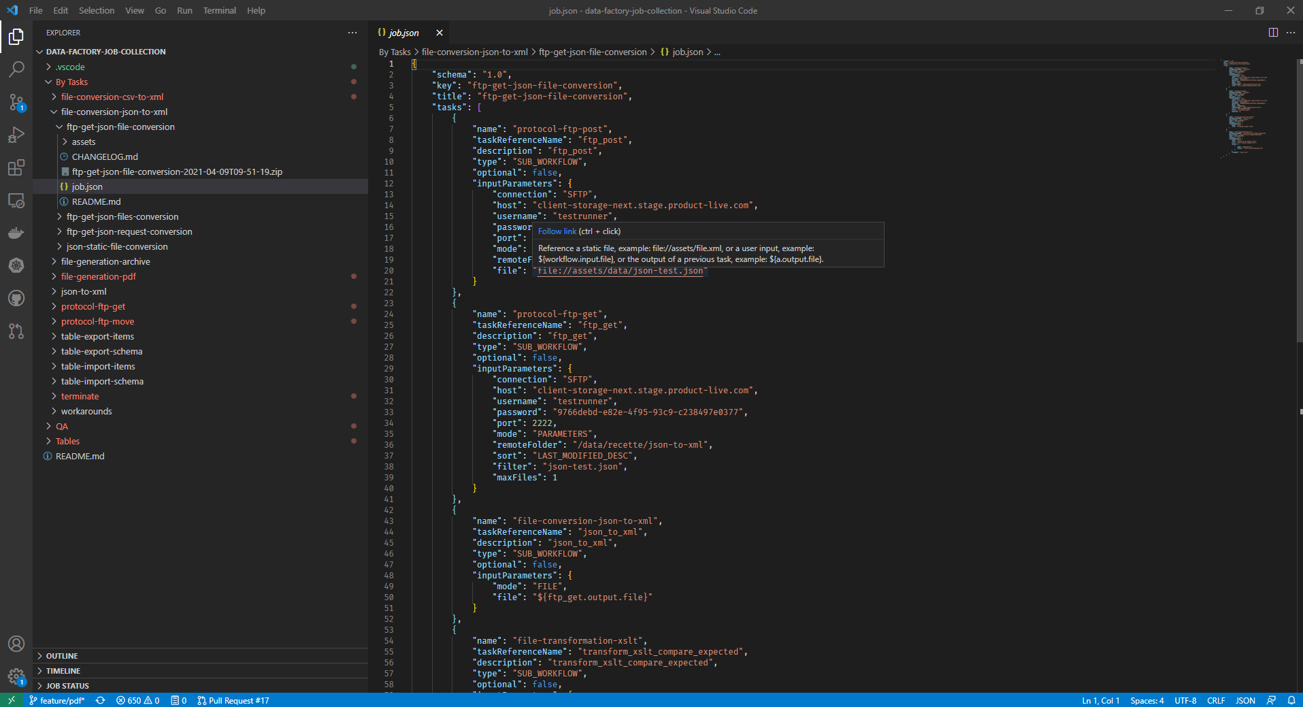Image resolution: width=1303 pixels, height=707 pixels.
Task: Select the job.json editor tab
Action: click(403, 33)
